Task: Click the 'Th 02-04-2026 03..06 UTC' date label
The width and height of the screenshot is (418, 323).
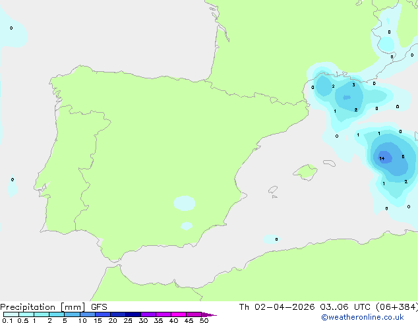Action: pos(305,307)
